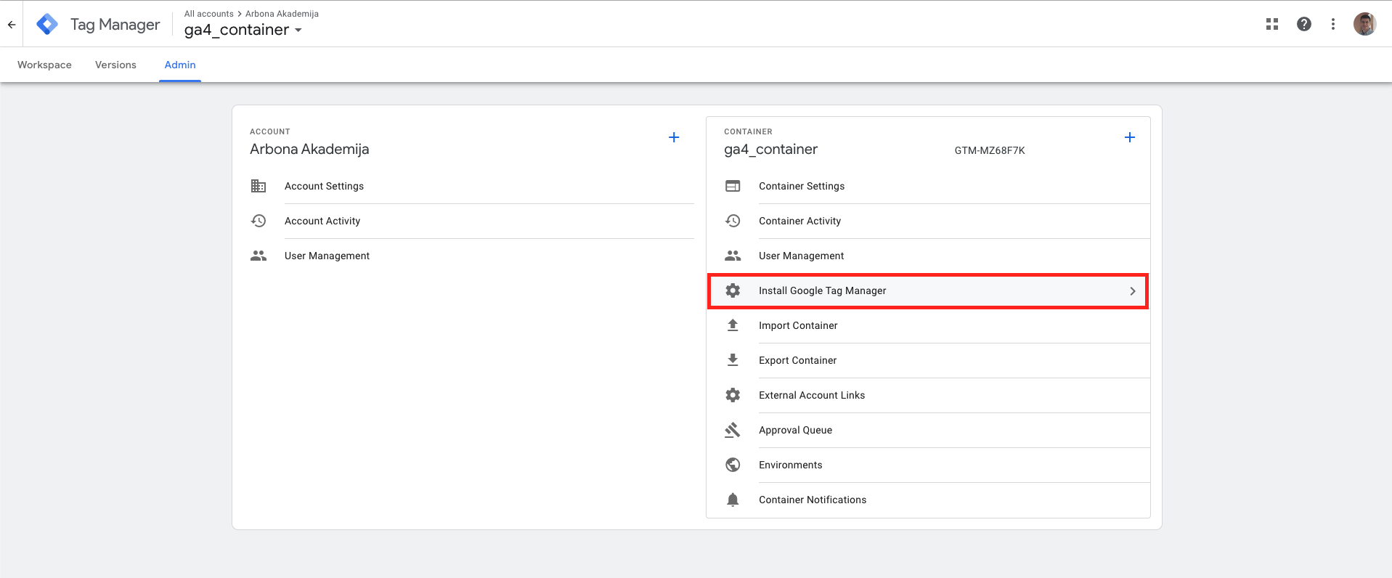This screenshot has width=1392, height=578.
Task: Switch to the Versions tab
Action: pyautogui.click(x=115, y=65)
